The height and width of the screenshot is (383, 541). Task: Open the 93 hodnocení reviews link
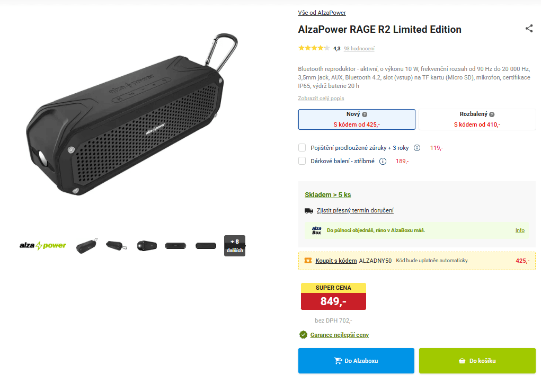pos(359,49)
